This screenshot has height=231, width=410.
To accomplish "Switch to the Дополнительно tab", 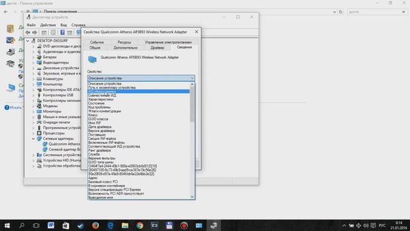I will click(x=126, y=47).
